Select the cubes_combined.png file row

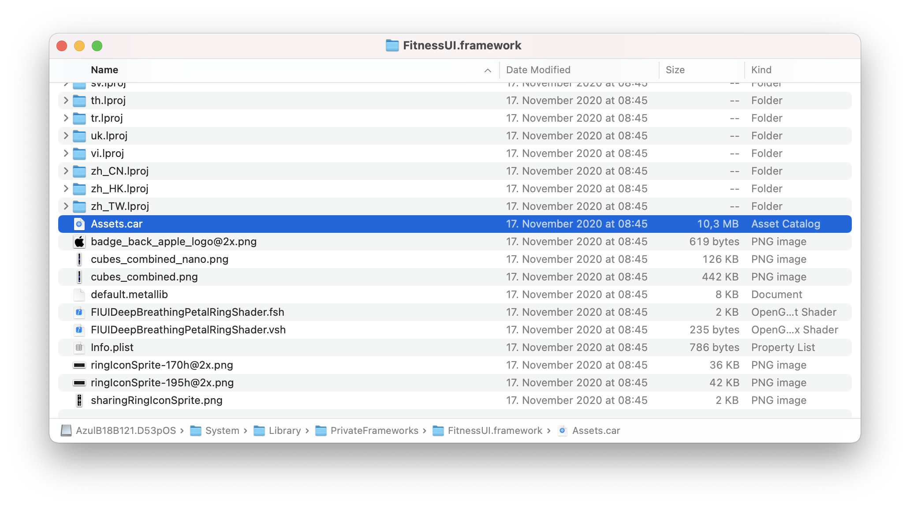(144, 277)
